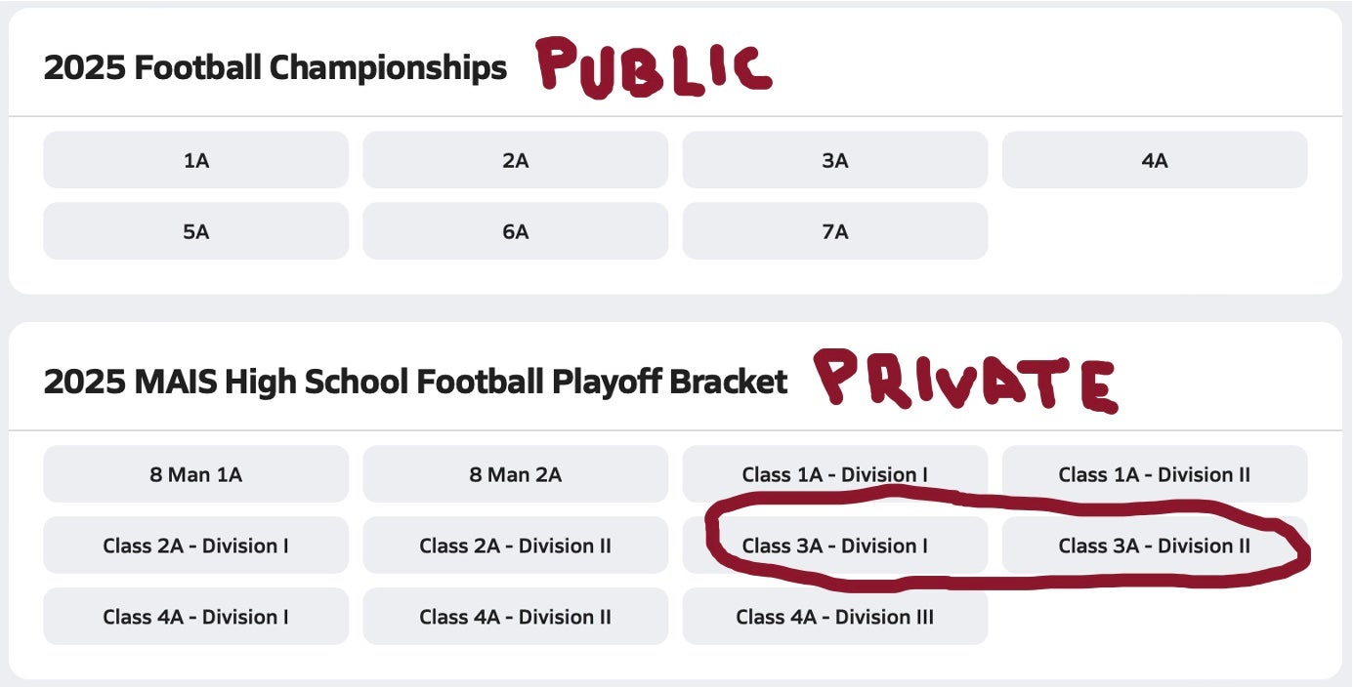
Task: Click the 2025 Football Championships heading
Action: [x=275, y=67]
